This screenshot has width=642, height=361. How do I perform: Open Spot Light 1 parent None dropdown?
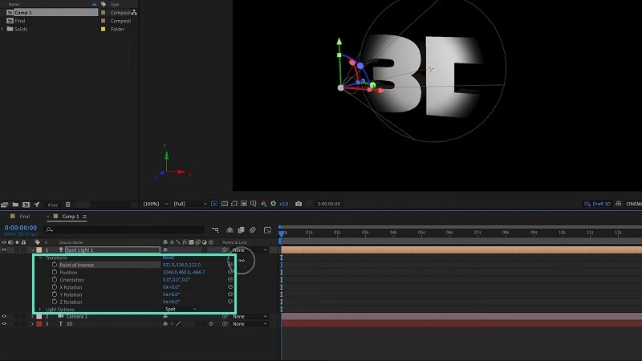pyautogui.click(x=250, y=249)
